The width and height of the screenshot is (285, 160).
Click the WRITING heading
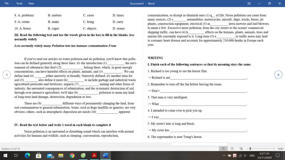155,58
